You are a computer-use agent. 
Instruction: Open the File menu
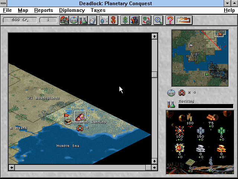(x=7, y=10)
